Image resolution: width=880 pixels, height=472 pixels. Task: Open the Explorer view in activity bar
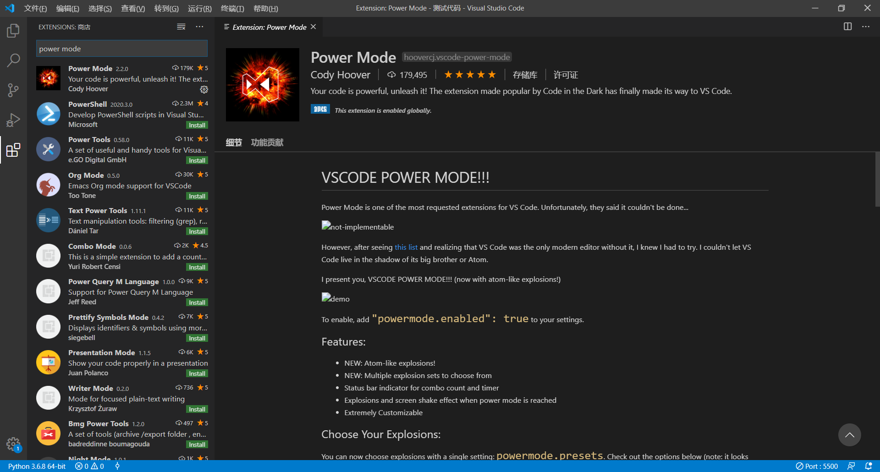(x=13, y=31)
